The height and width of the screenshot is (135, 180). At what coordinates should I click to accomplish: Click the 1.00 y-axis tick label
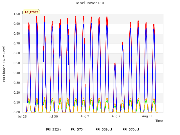pos(17,14)
